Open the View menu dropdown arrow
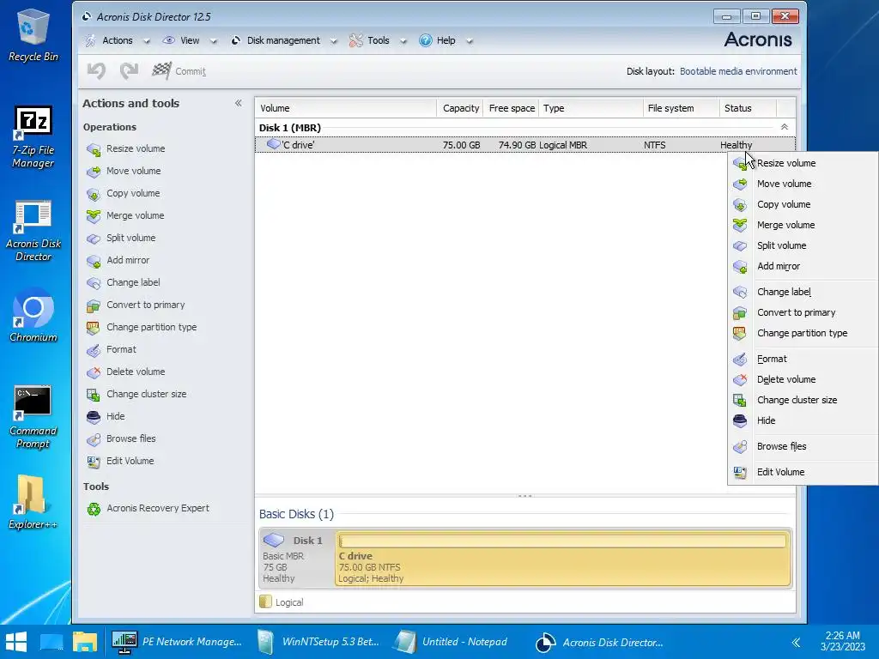This screenshot has width=879, height=659. coord(213,41)
